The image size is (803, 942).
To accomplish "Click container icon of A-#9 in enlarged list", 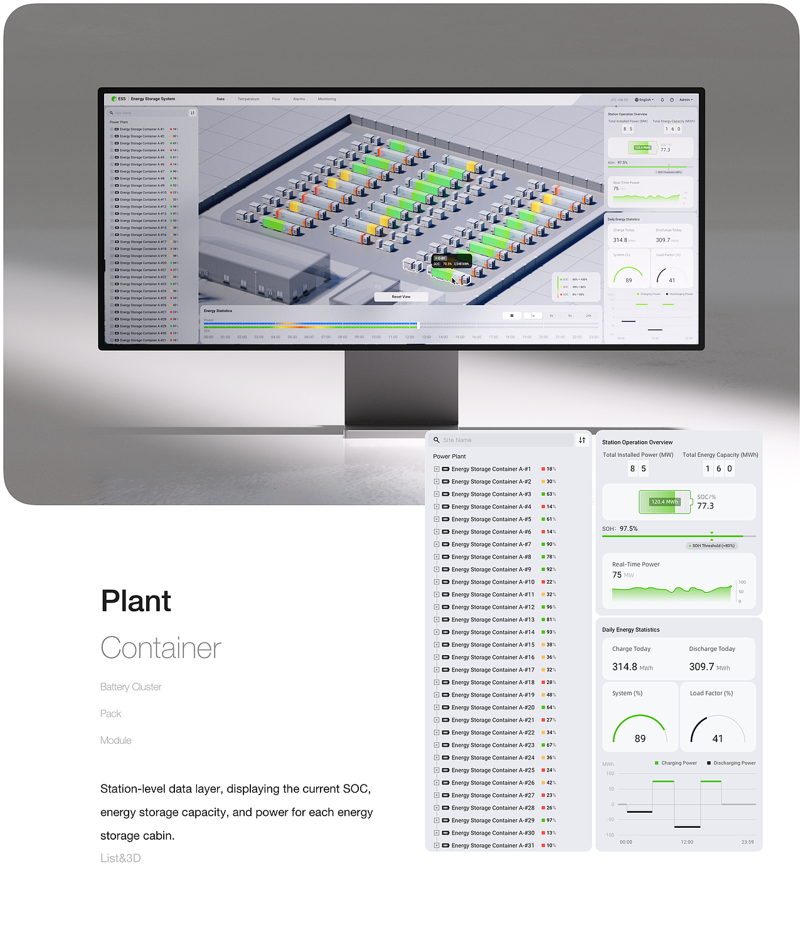I will [445, 569].
